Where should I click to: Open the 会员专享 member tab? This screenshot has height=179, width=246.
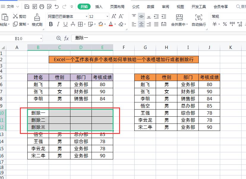pyautogui.click(x=221, y=7)
